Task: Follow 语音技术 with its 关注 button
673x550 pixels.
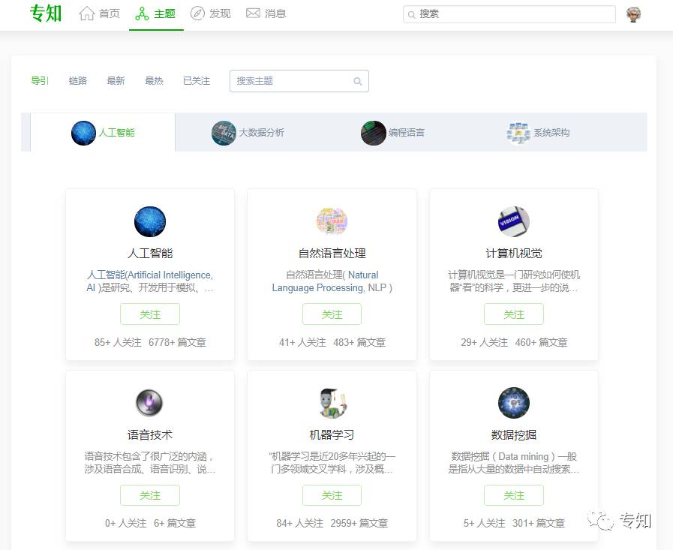Action: (x=150, y=495)
